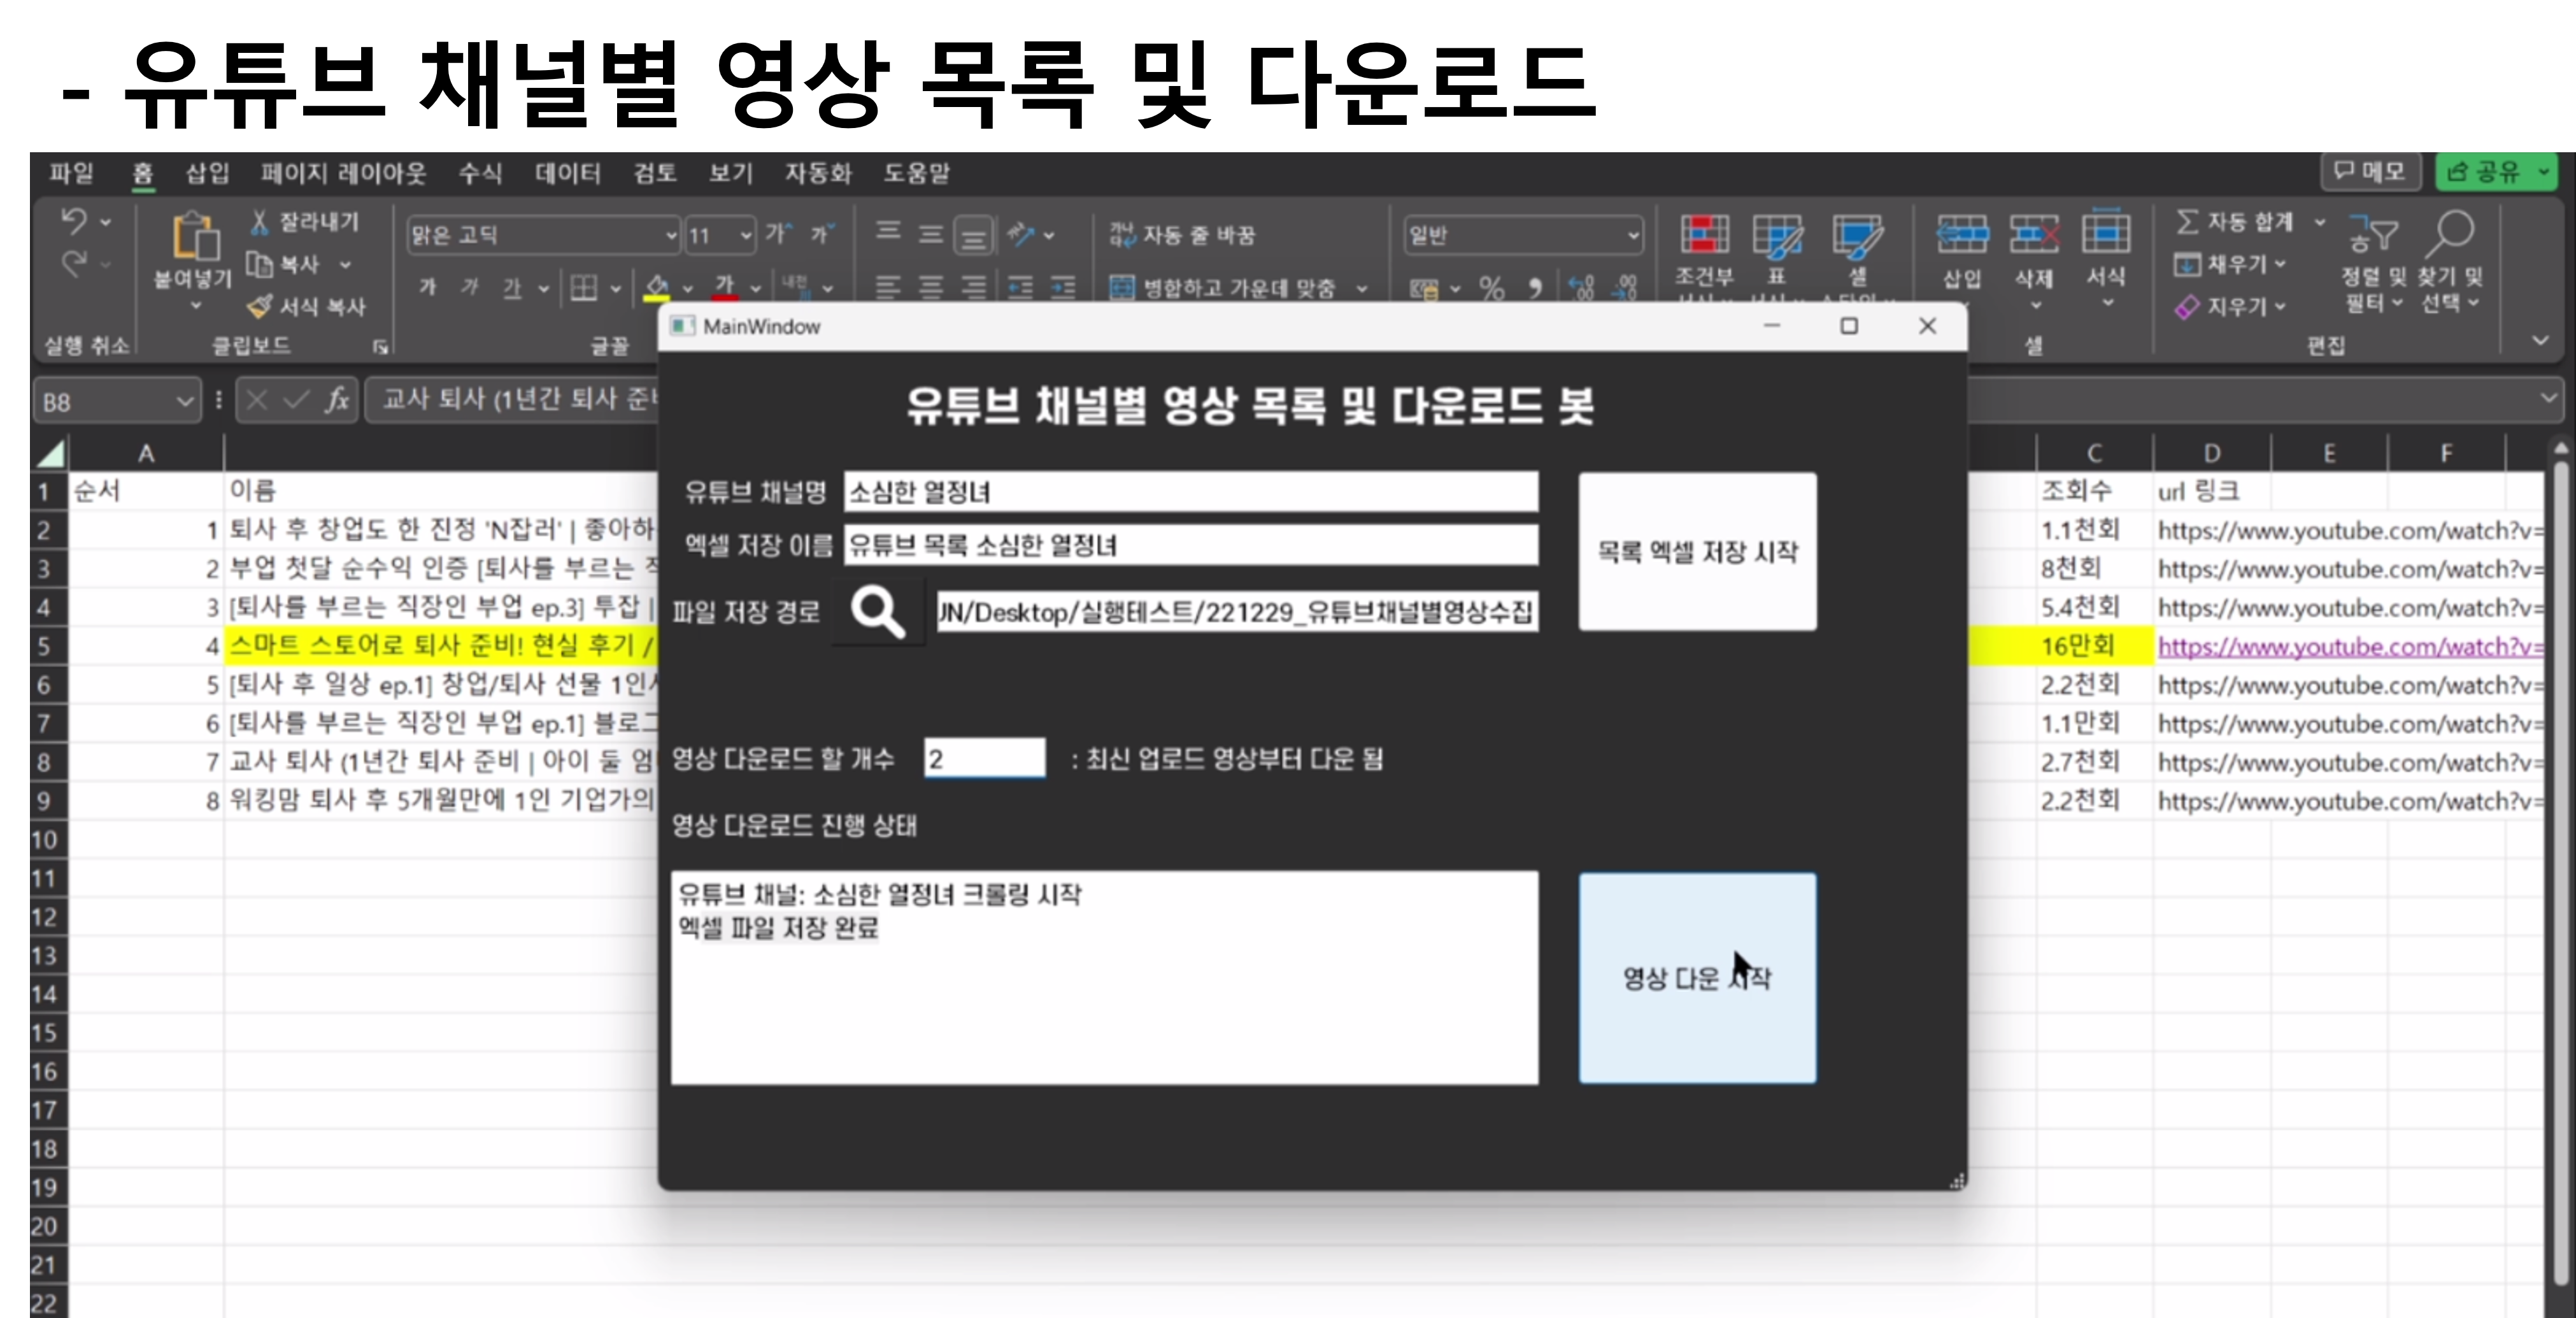Click the Undo arrow icon

tap(74, 220)
